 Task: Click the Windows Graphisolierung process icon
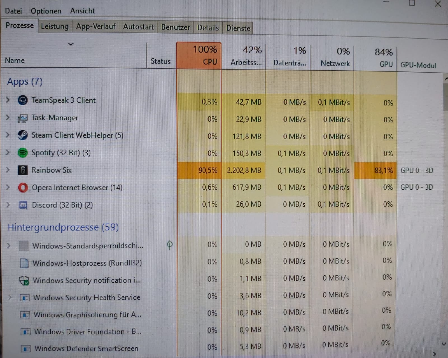pyautogui.click(x=25, y=315)
